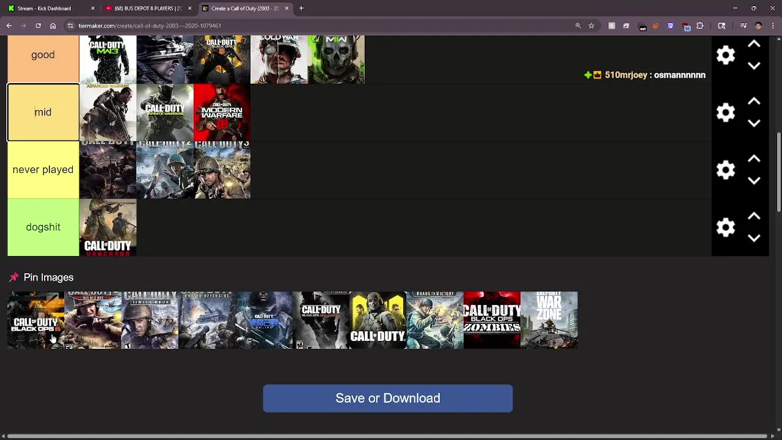The width and height of the screenshot is (782, 440).
Task: Open settings gear for never played tier
Action: click(x=726, y=170)
